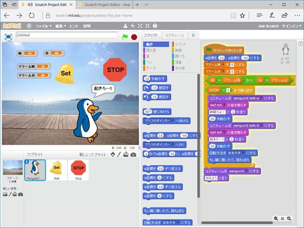Open アラーム分 variable dropdown in script
The image size is (304, 228).
[223, 72]
